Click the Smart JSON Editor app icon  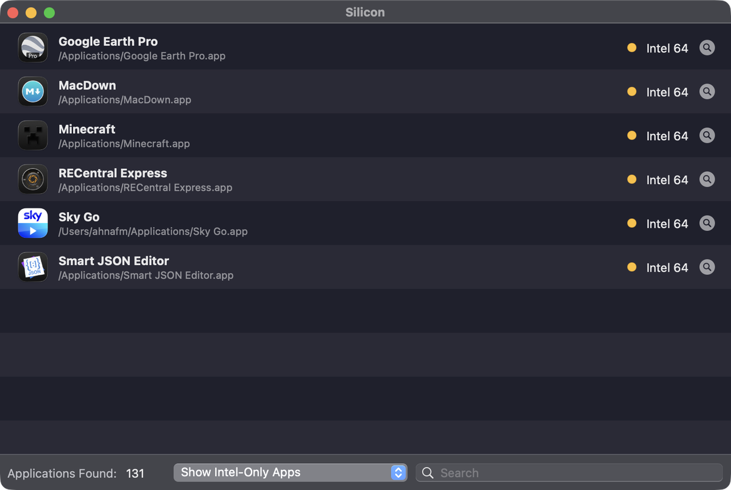click(33, 267)
